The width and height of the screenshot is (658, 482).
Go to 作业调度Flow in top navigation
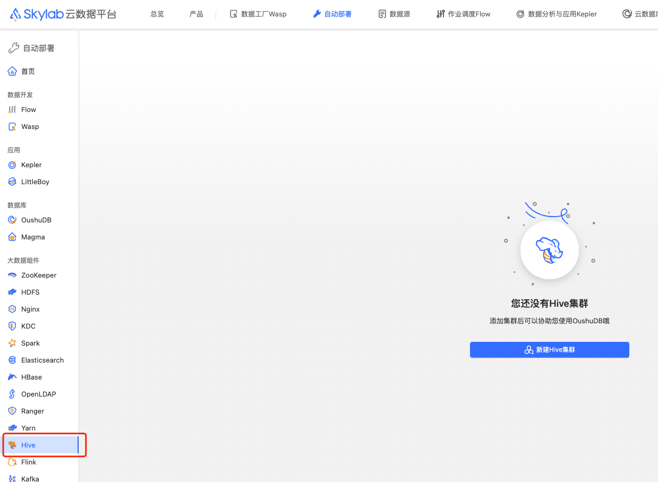tap(464, 14)
